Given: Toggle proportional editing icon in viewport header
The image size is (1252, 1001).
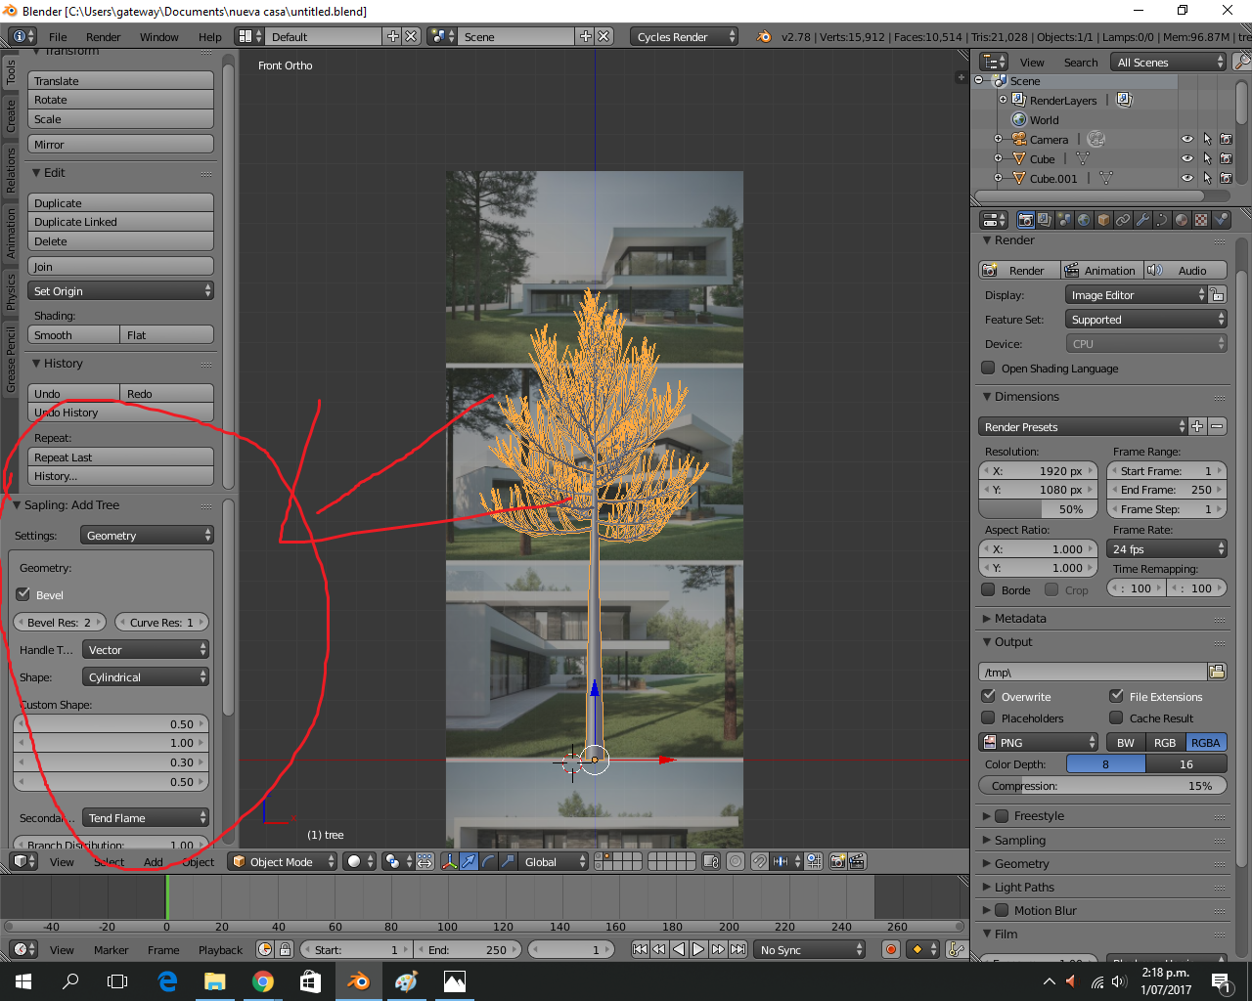Looking at the screenshot, I should [736, 861].
